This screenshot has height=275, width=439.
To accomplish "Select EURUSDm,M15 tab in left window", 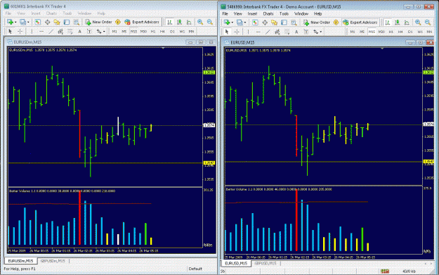I will 20,261.
